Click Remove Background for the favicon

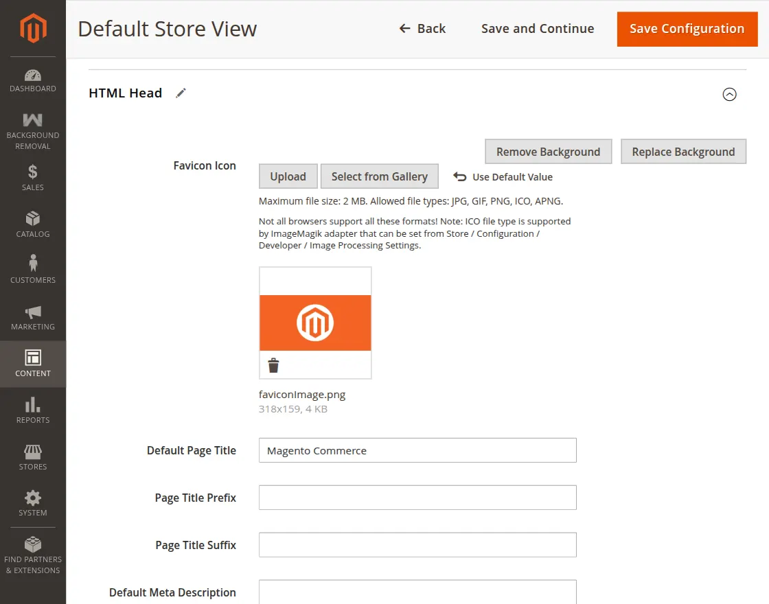(x=548, y=151)
